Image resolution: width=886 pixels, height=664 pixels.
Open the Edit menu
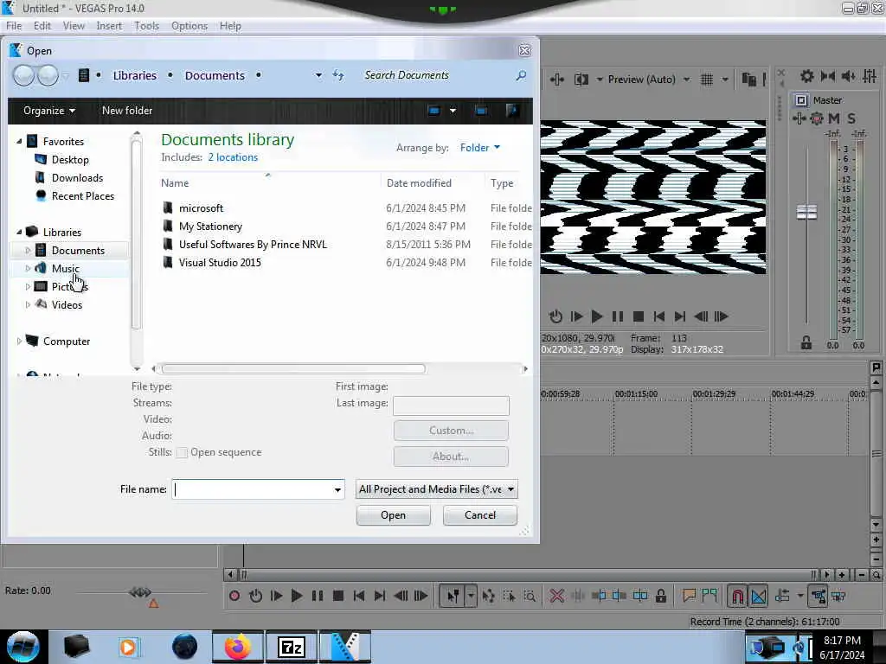[x=42, y=26]
